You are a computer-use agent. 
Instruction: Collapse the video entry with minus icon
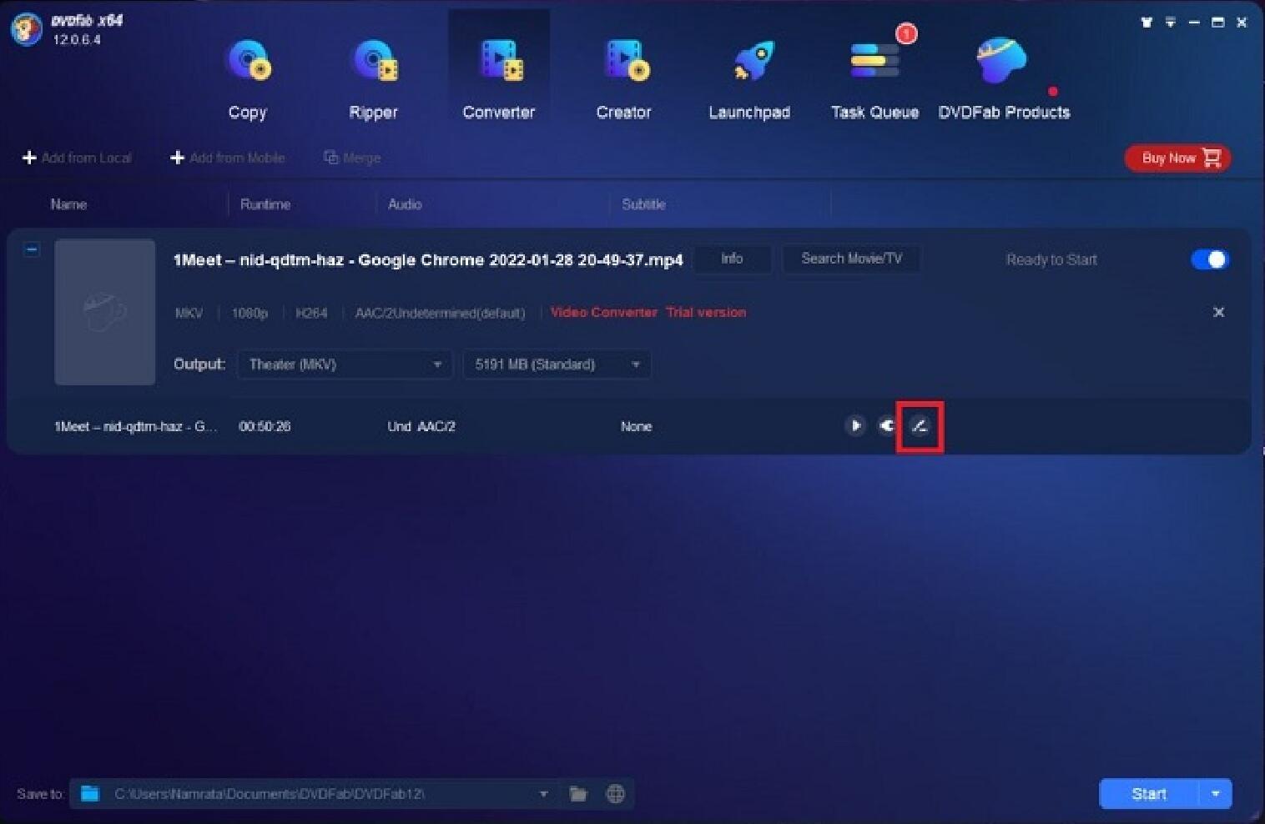pyautogui.click(x=31, y=249)
